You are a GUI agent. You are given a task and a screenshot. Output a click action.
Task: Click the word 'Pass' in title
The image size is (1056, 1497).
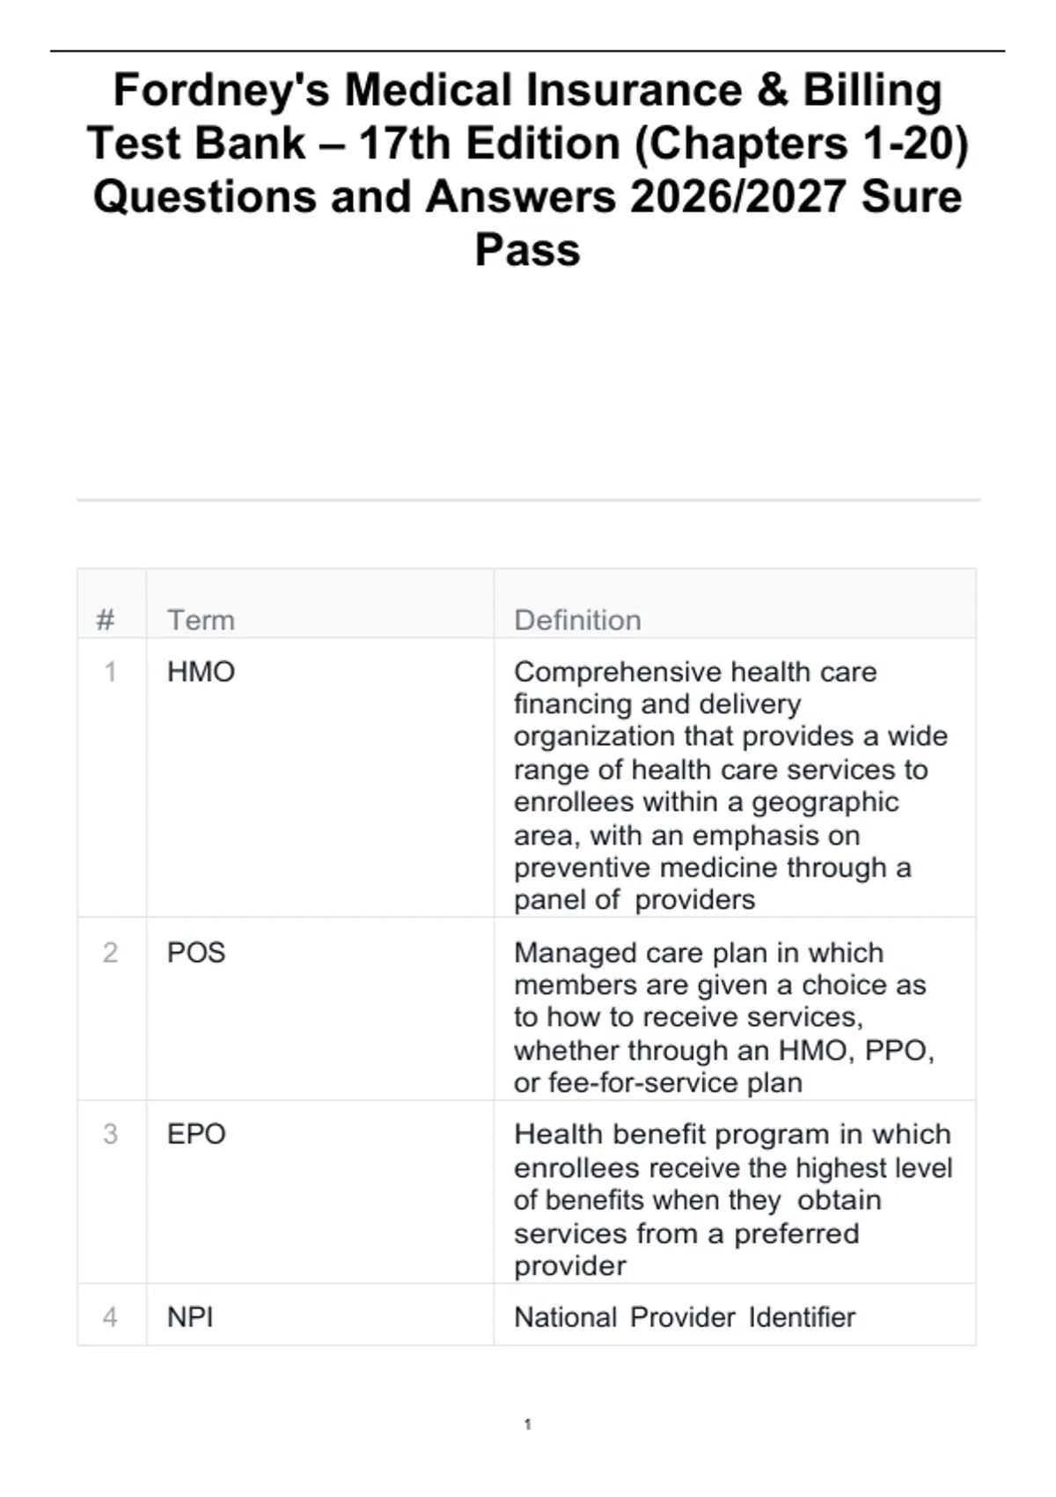(527, 249)
